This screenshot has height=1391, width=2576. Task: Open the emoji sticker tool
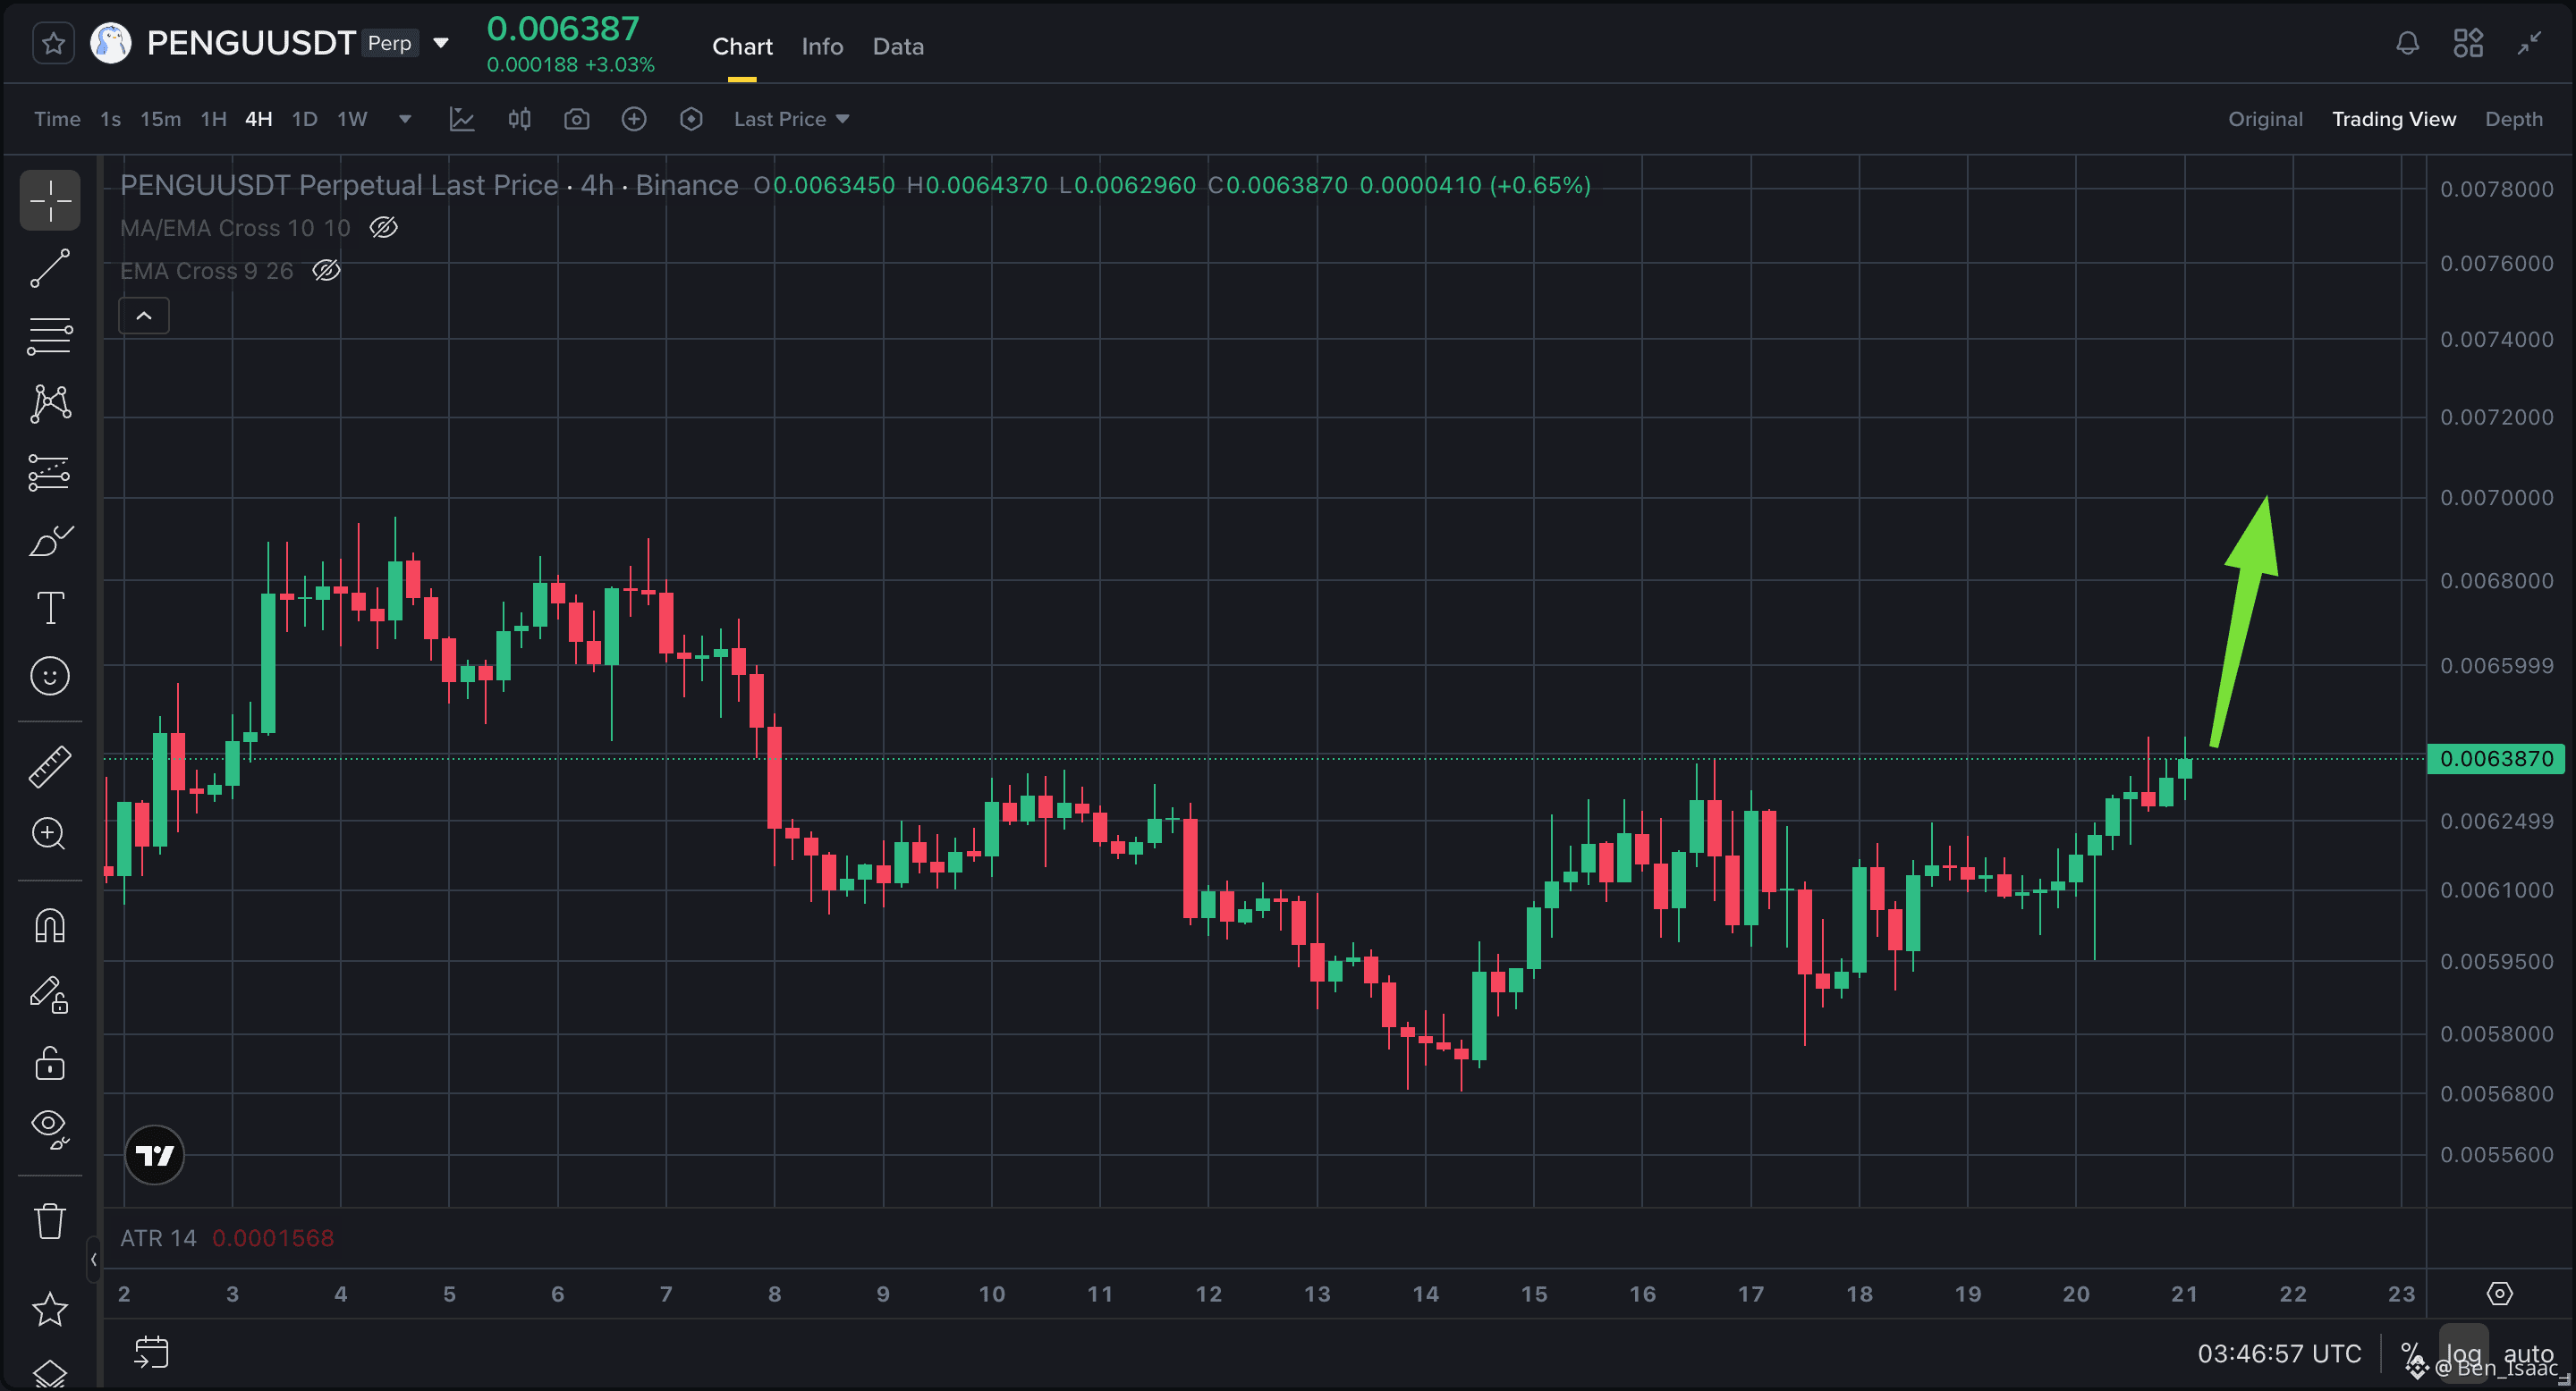(x=50, y=677)
